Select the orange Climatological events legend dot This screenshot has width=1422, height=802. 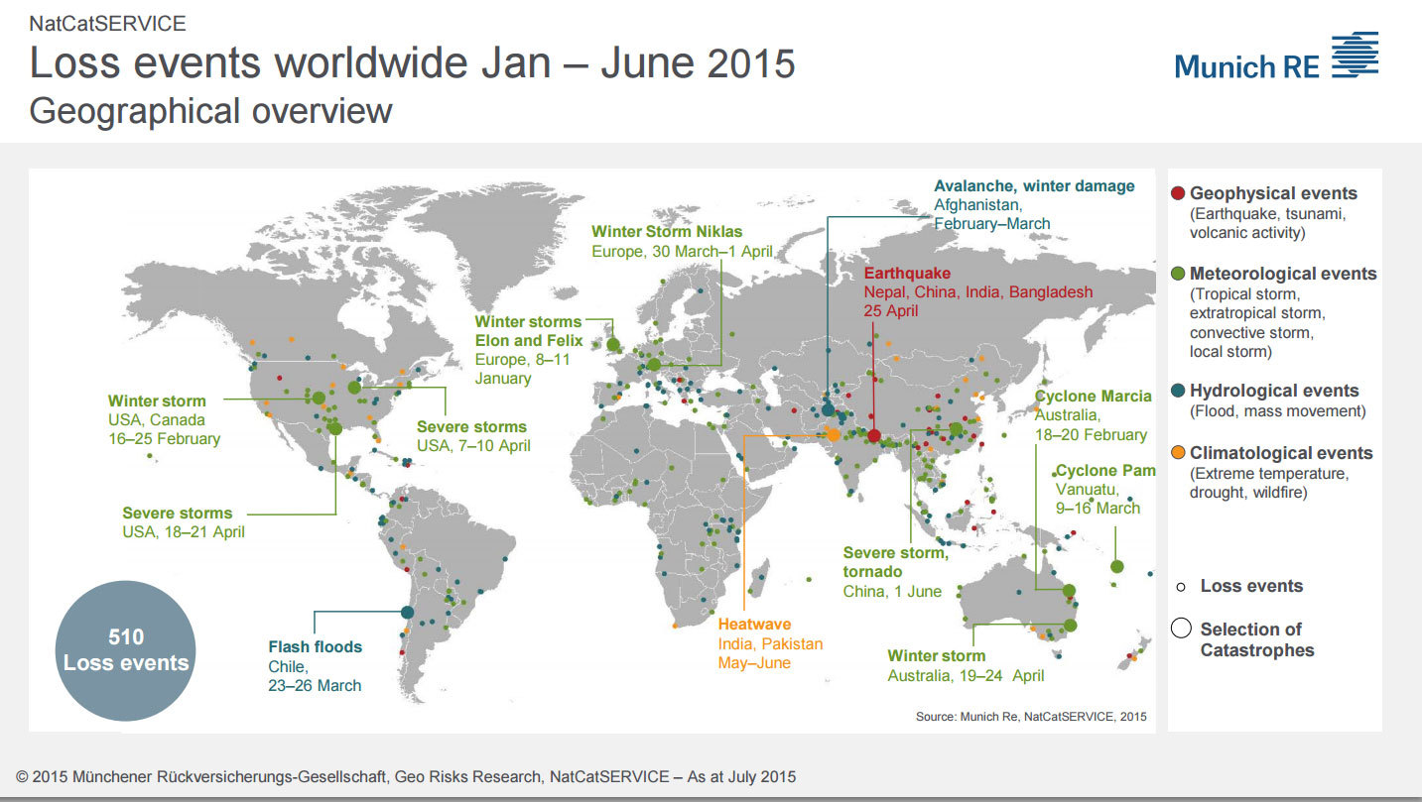point(1177,452)
